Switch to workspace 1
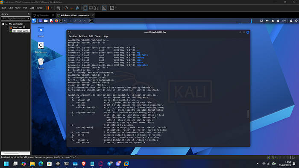This screenshot has width=299, height=168. click(70, 21)
